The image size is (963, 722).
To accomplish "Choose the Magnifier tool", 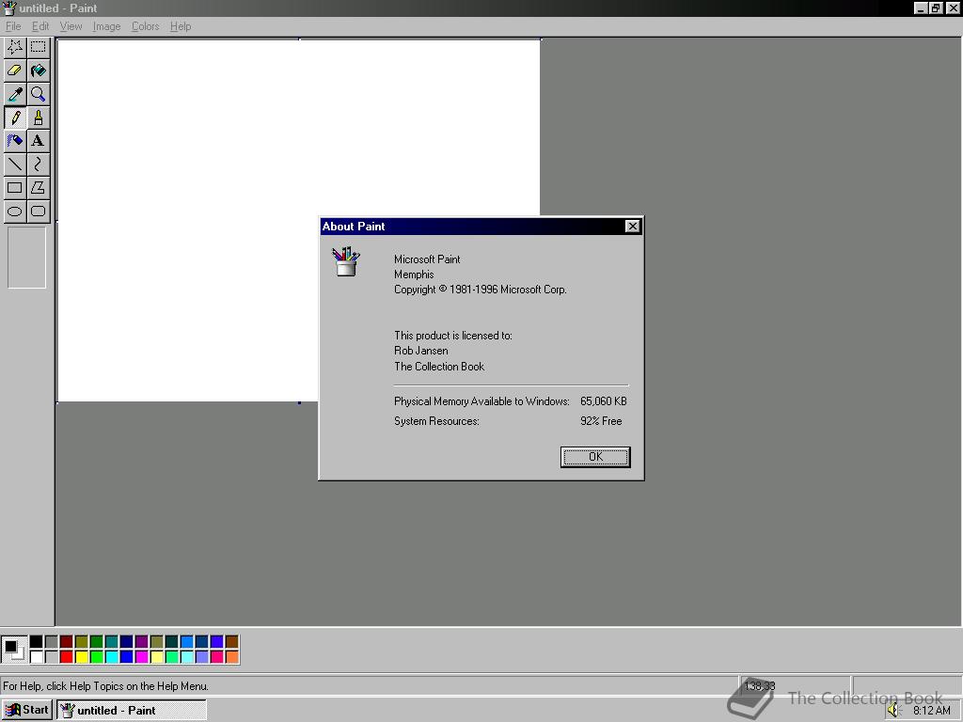I will (38, 94).
